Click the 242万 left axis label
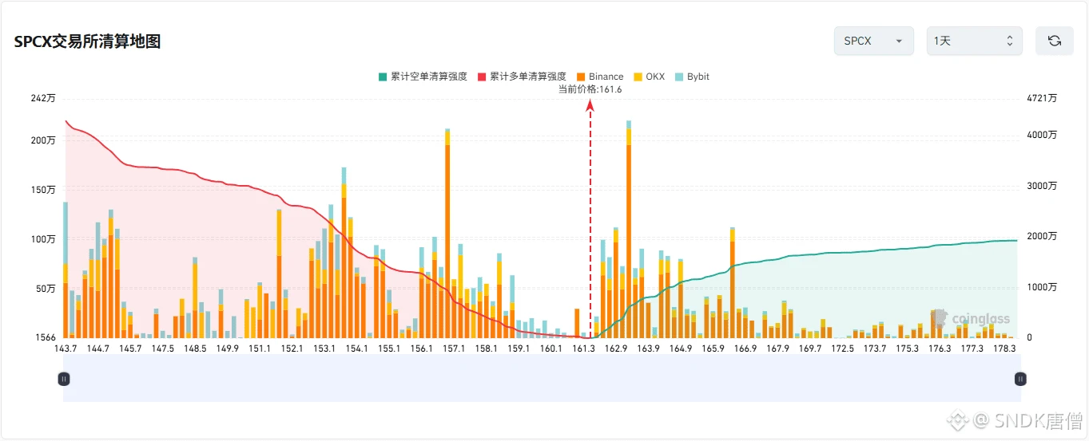1089x441 pixels. [x=44, y=98]
